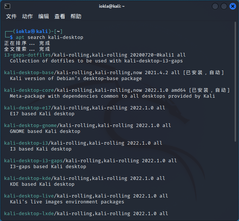Click the i3-gaps-dotfiles package name
Image resolution: width=239 pixels, height=221 pixels.
pos(27,55)
